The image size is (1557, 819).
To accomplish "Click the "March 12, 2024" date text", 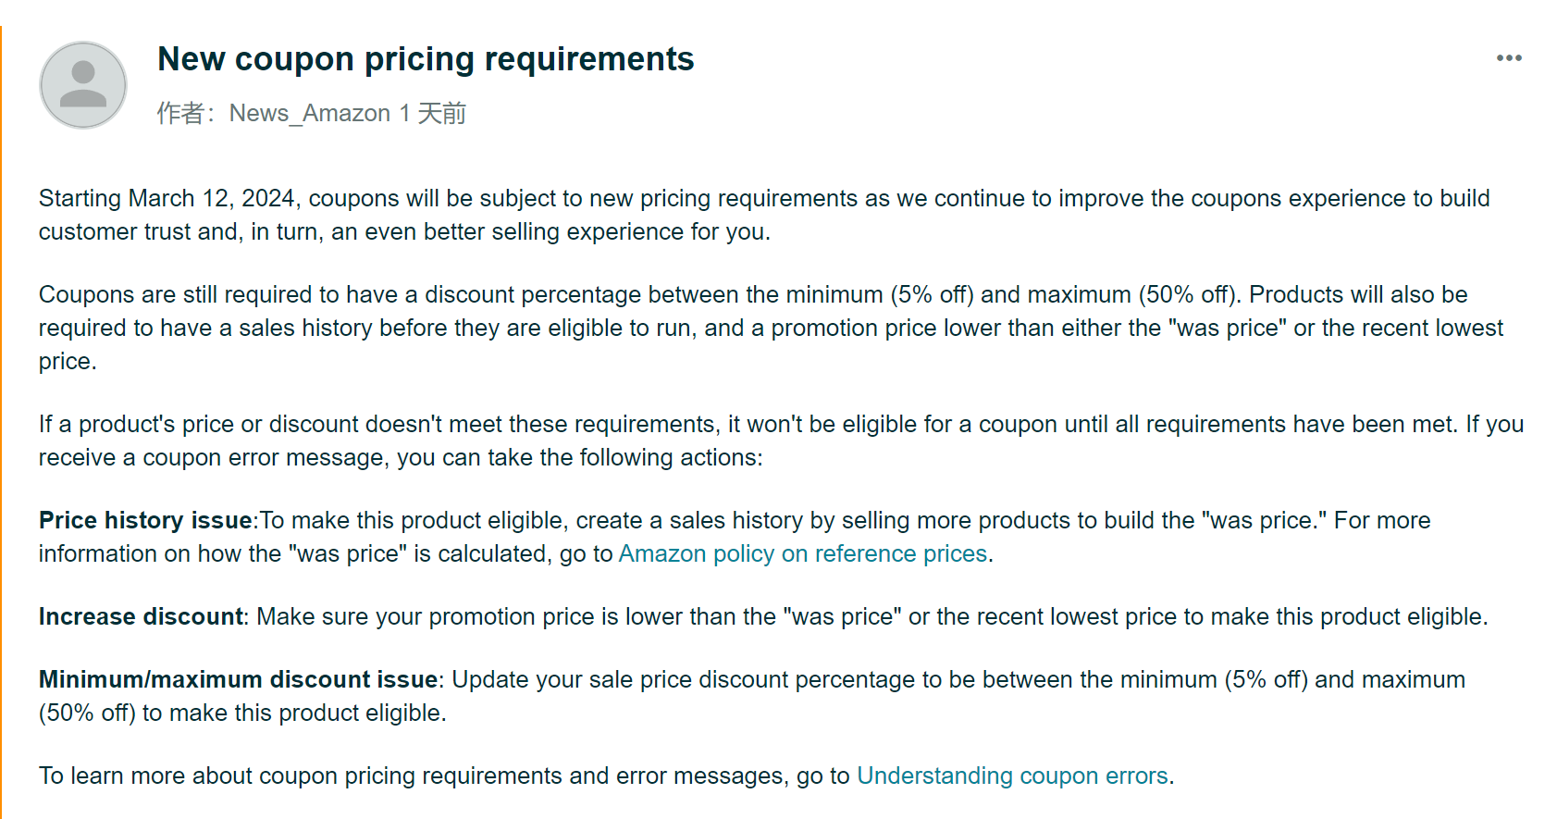I will (x=211, y=198).
